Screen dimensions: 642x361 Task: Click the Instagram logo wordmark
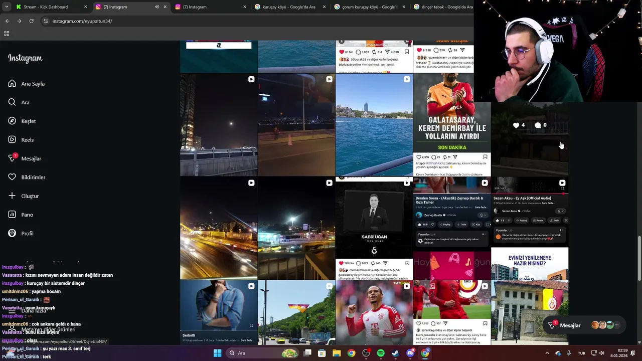pyautogui.click(x=25, y=58)
